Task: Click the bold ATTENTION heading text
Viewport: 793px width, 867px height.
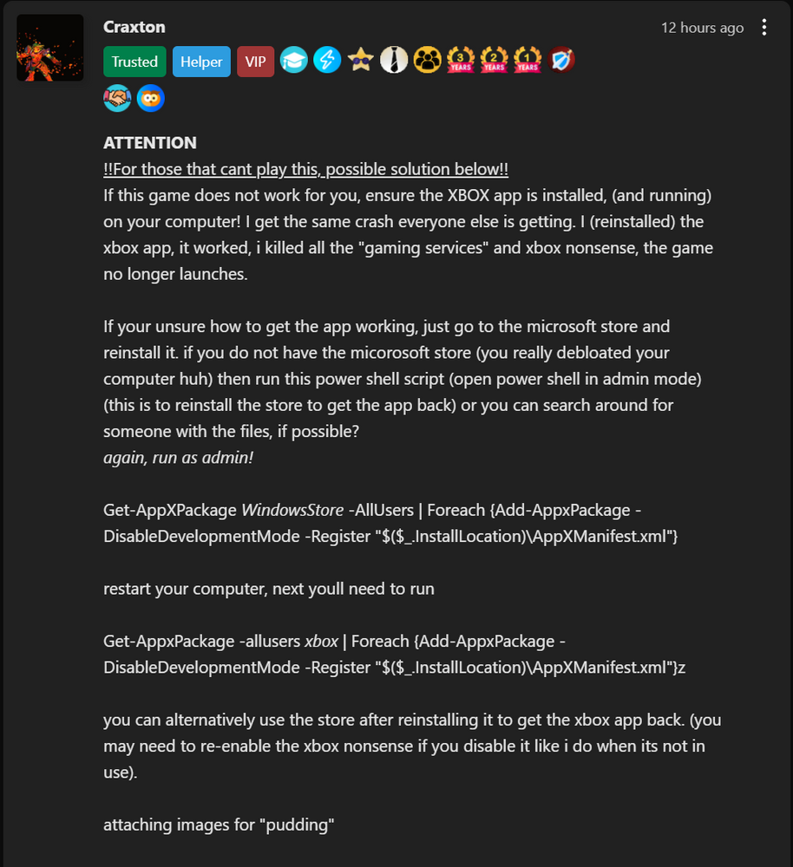Action: (150, 143)
